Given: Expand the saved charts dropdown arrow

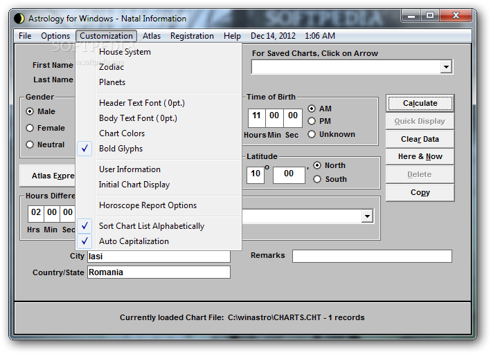Looking at the screenshot, I should pos(446,67).
